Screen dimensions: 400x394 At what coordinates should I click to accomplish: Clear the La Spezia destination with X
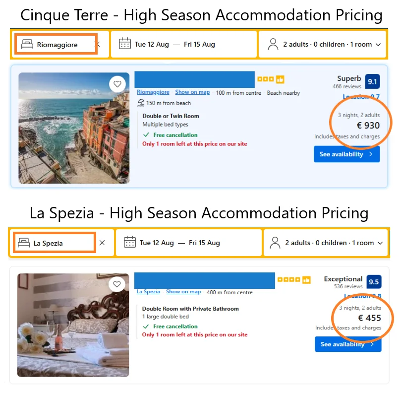pyautogui.click(x=102, y=243)
